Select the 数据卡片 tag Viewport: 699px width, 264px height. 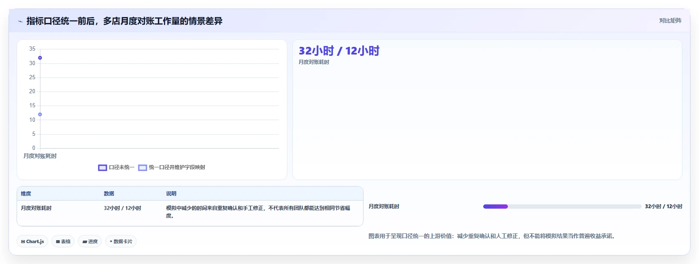(x=121, y=241)
